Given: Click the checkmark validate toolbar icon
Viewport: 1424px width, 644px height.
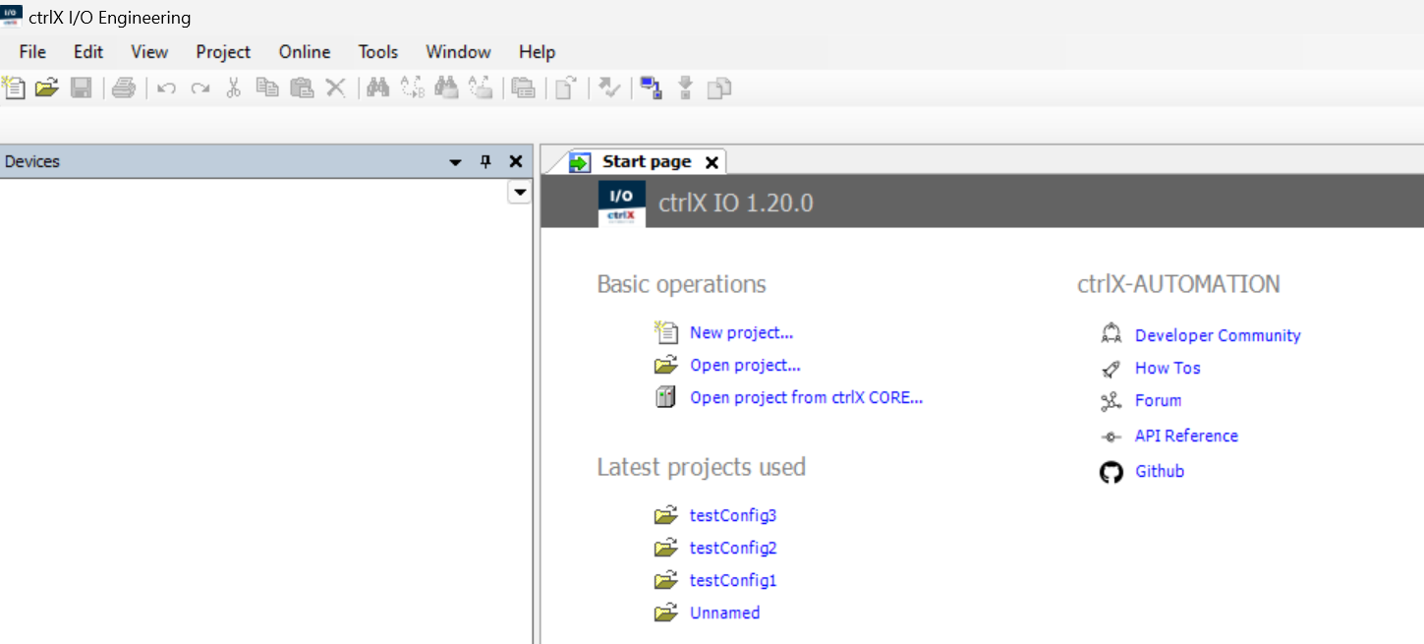Looking at the screenshot, I should [x=609, y=88].
